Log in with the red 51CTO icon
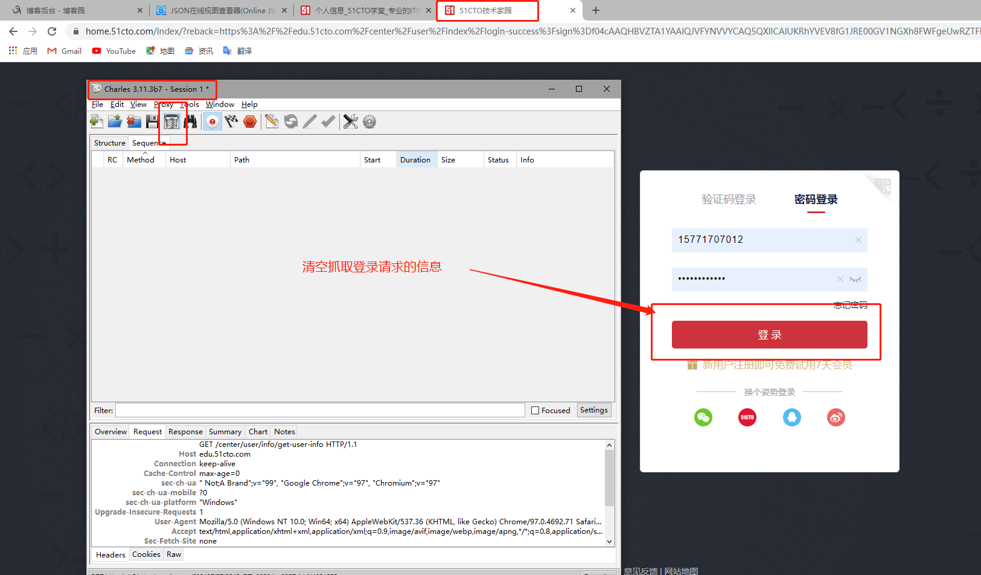The image size is (981, 575). [747, 417]
